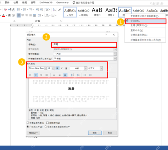Open the font size 18 dropdown

pyautogui.click(x=53, y=68)
